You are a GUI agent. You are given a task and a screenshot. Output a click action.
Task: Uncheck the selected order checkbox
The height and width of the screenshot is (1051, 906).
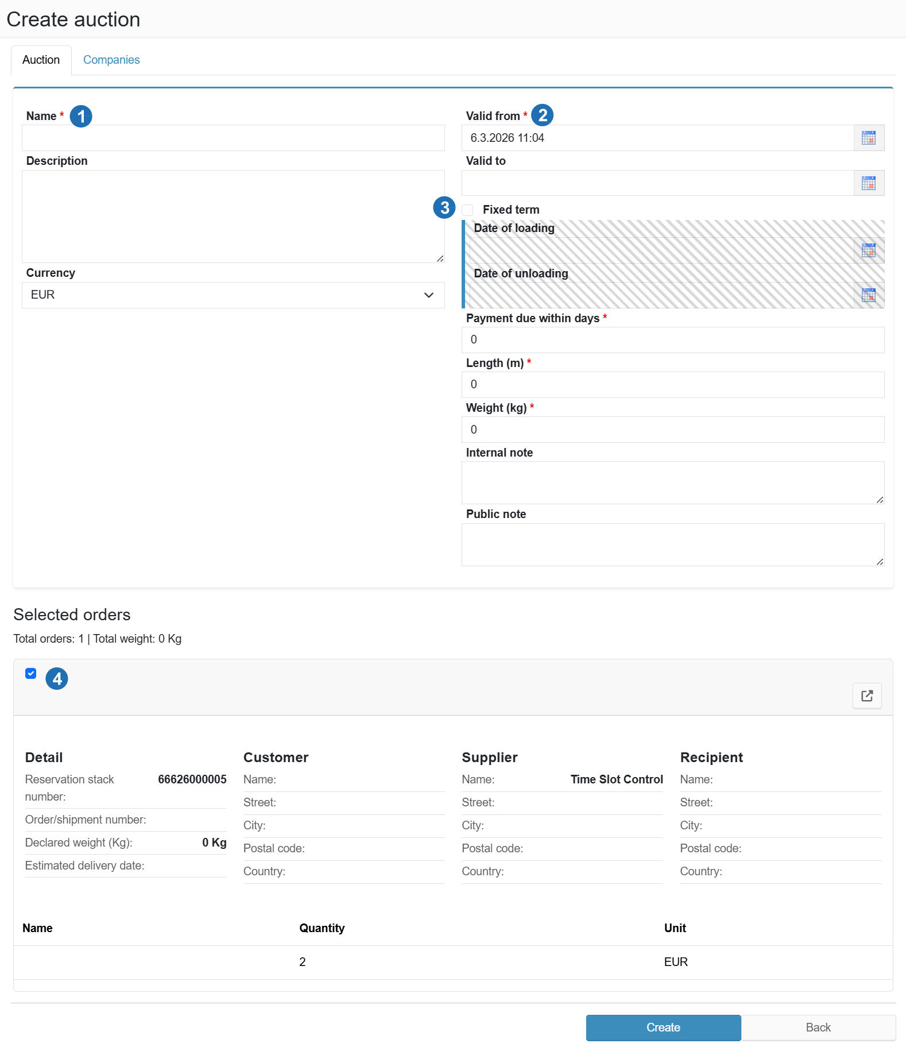coord(31,674)
